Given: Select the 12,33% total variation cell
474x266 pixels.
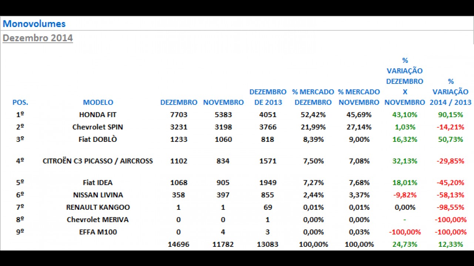Looking at the screenshot, I should click(x=451, y=245).
